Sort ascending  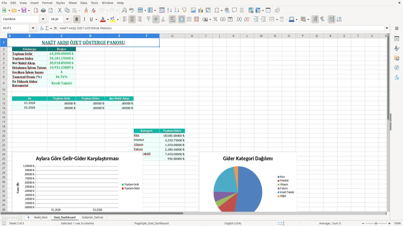169,10
